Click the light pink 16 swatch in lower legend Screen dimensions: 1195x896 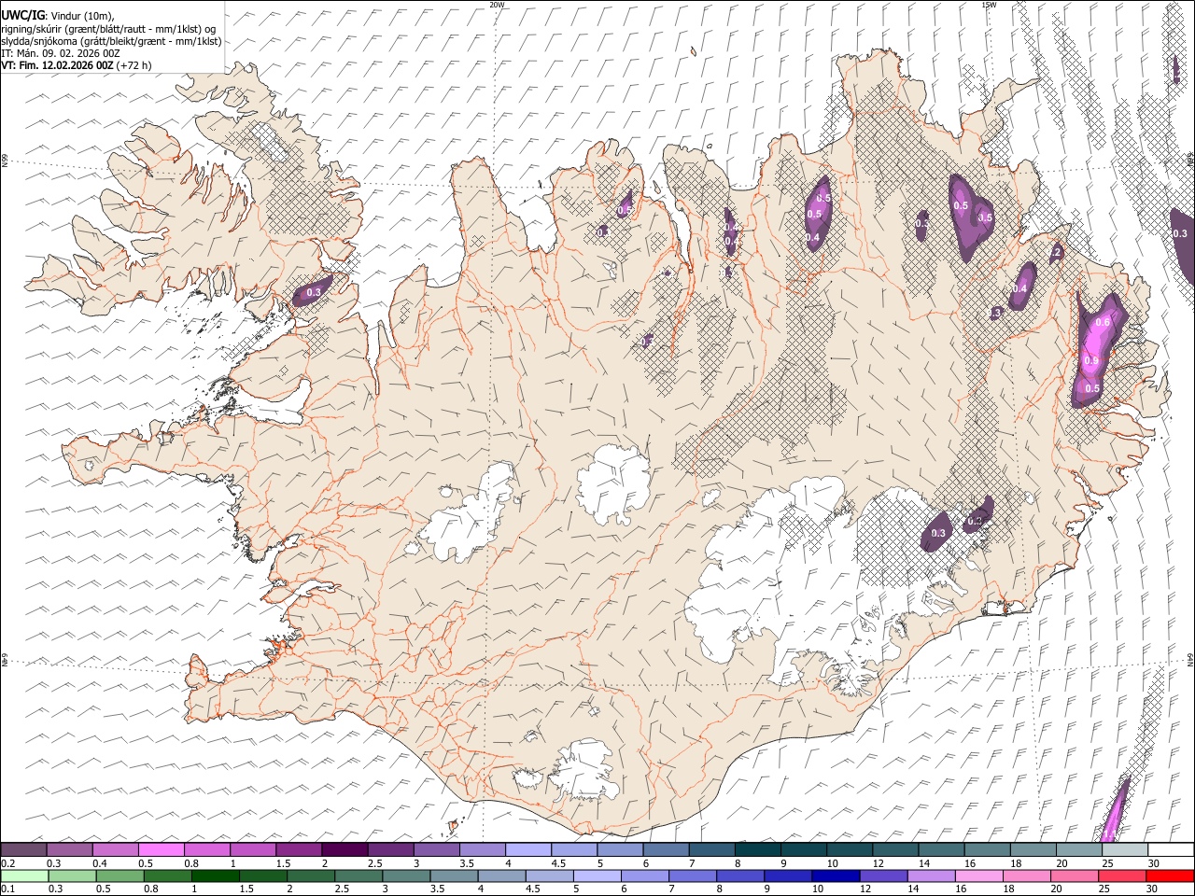pos(979,875)
